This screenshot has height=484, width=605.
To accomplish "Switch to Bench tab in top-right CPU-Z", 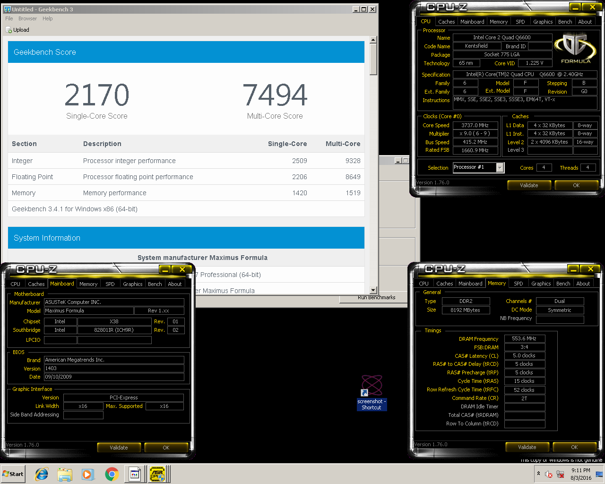I will tap(565, 22).
